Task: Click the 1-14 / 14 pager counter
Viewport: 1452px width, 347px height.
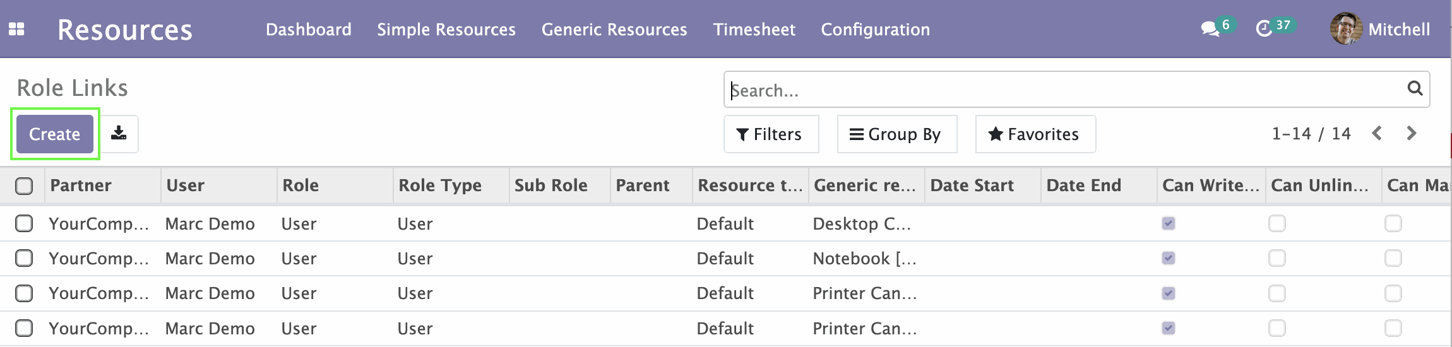Action: (x=1311, y=134)
